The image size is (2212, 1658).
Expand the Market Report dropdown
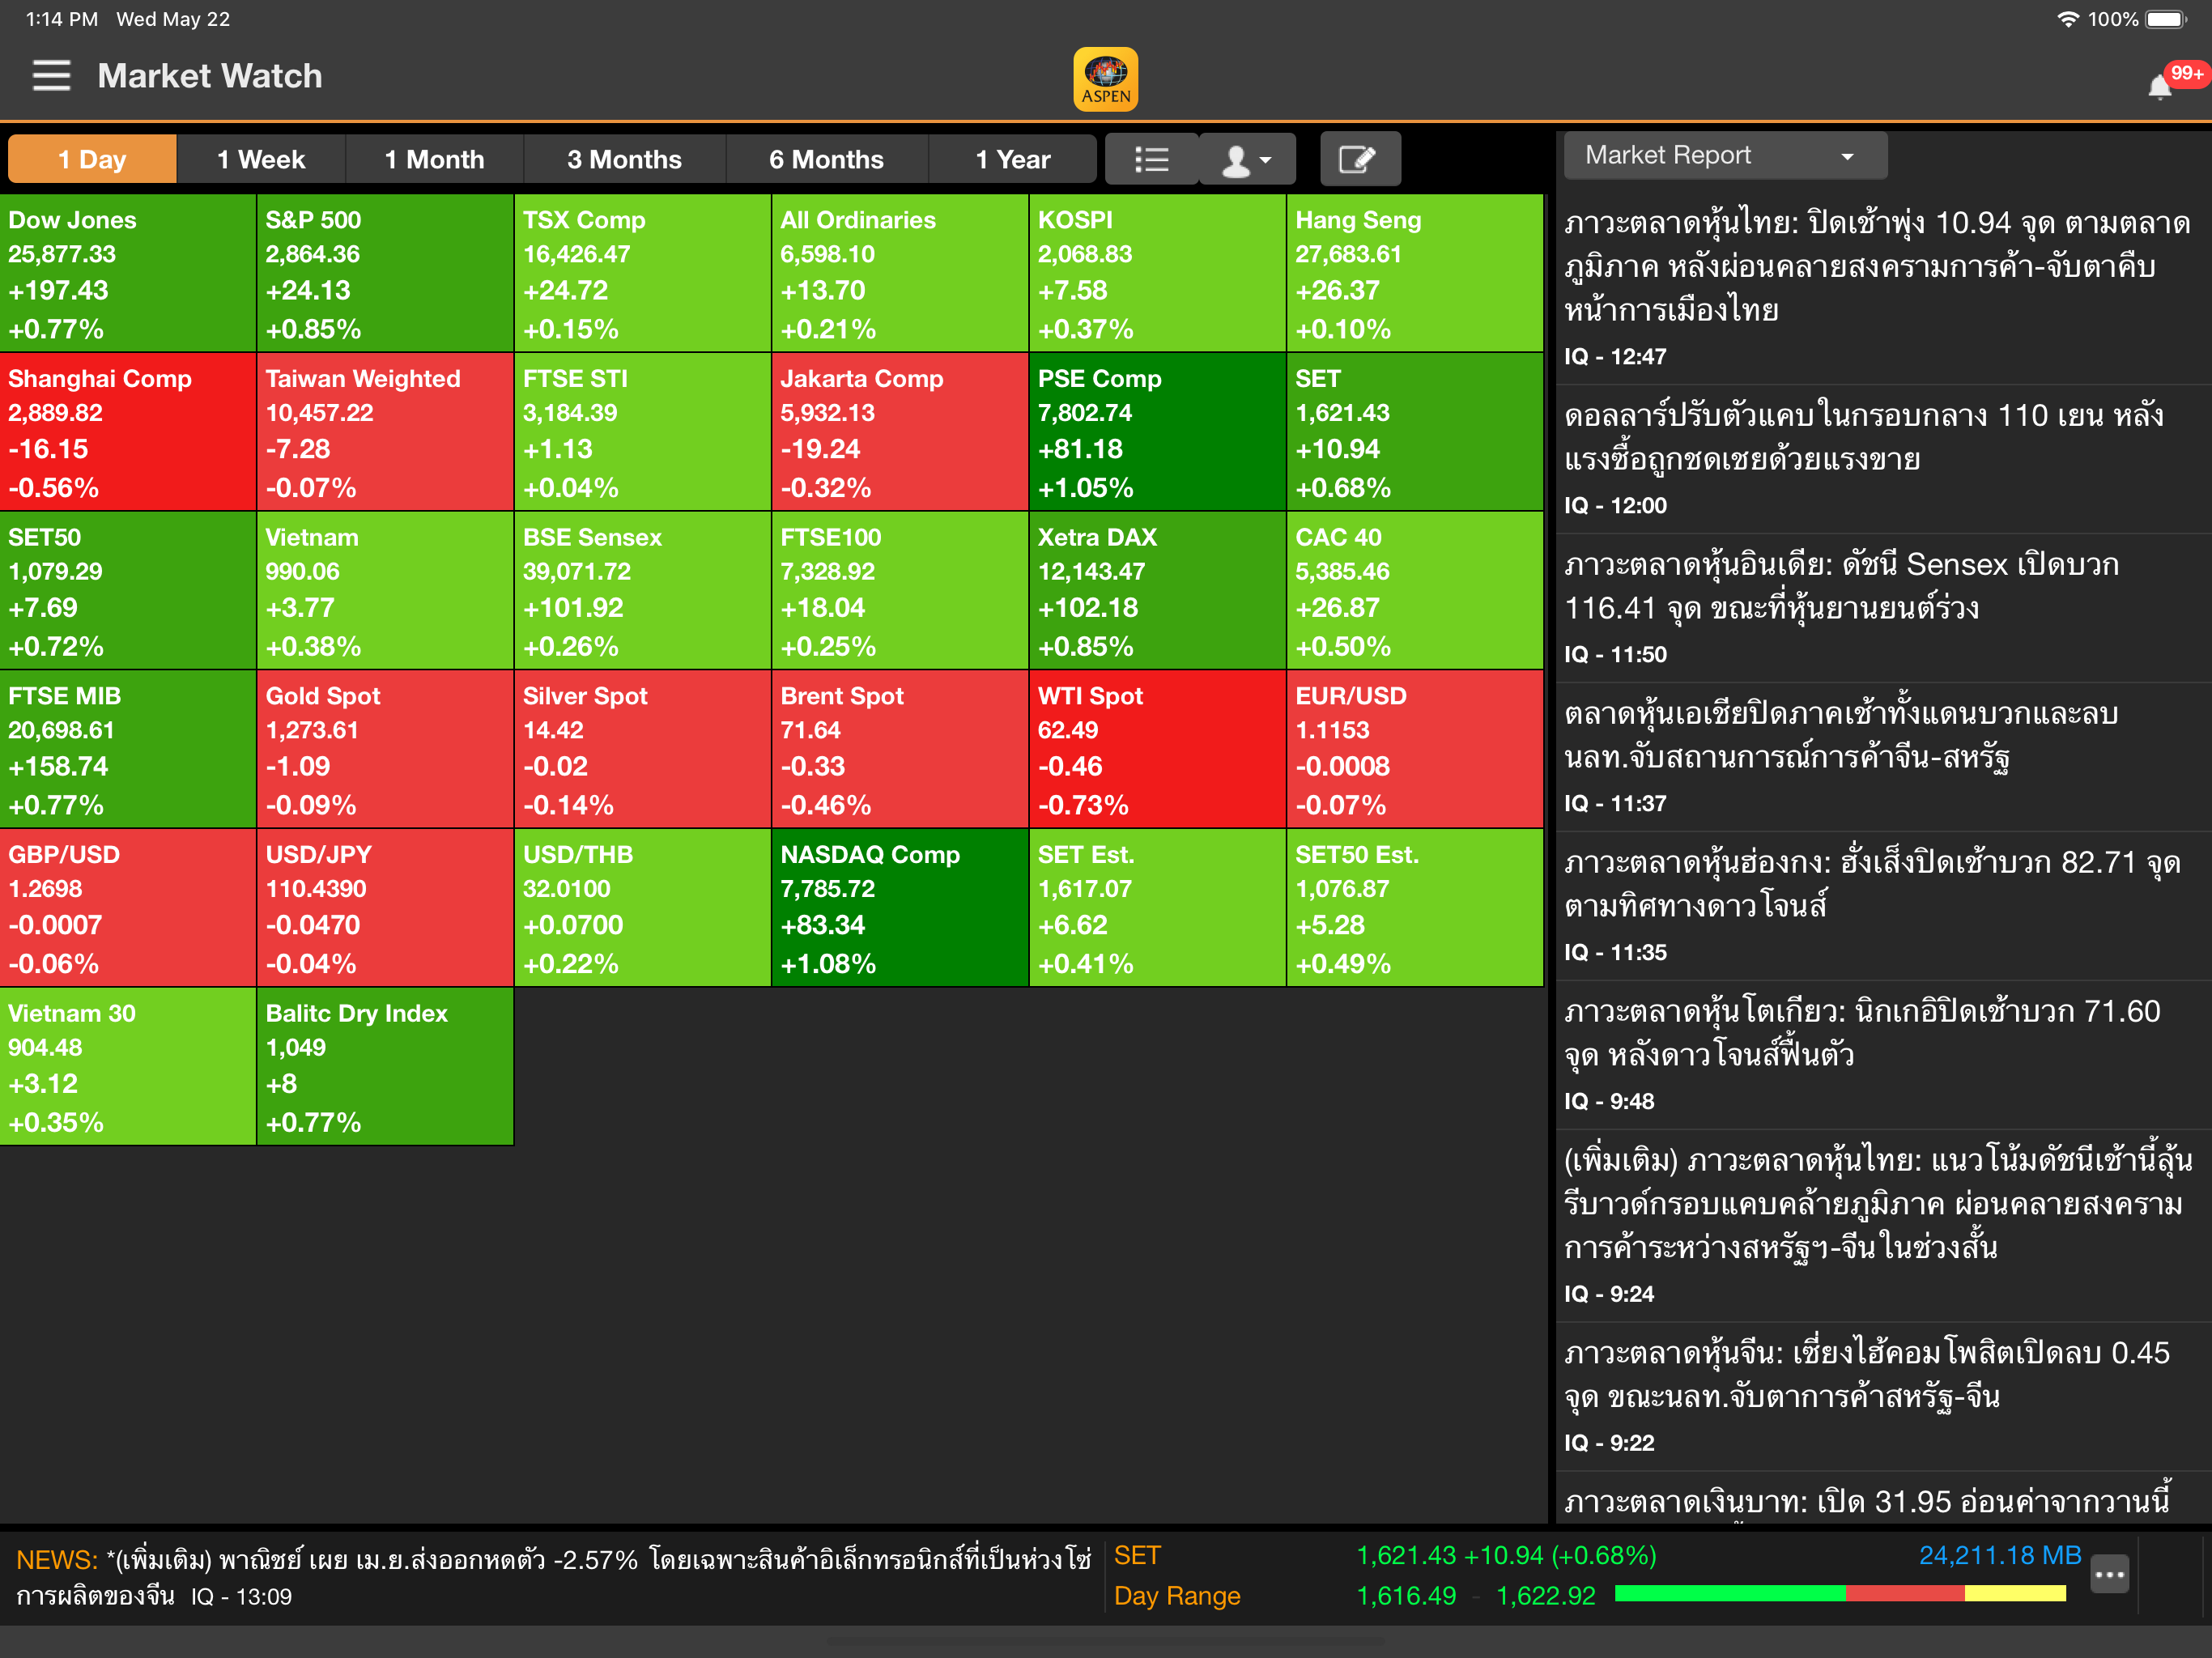(1725, 156)
